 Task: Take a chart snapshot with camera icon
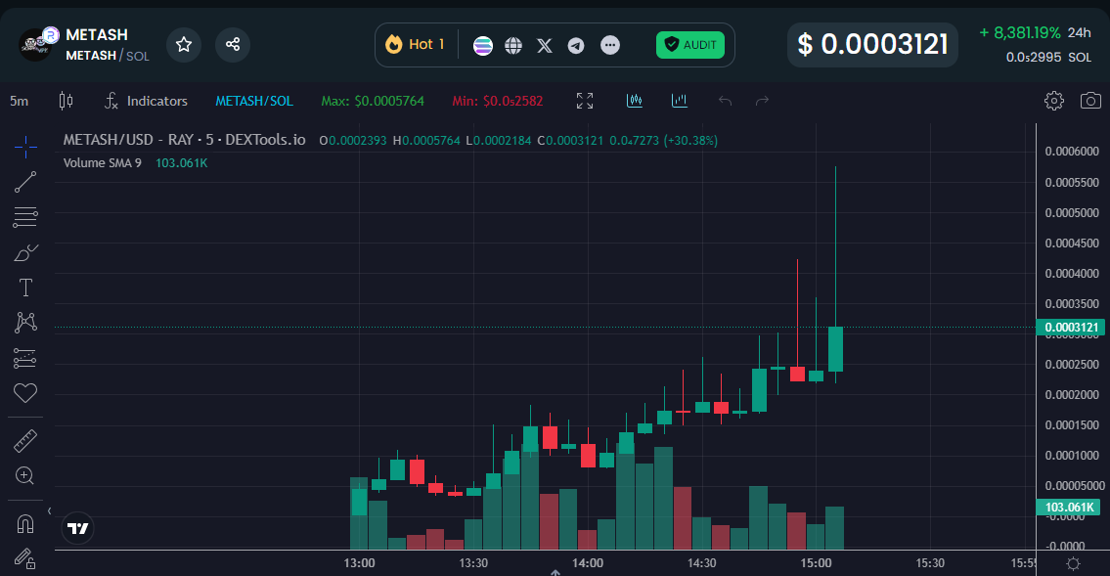1090,101
